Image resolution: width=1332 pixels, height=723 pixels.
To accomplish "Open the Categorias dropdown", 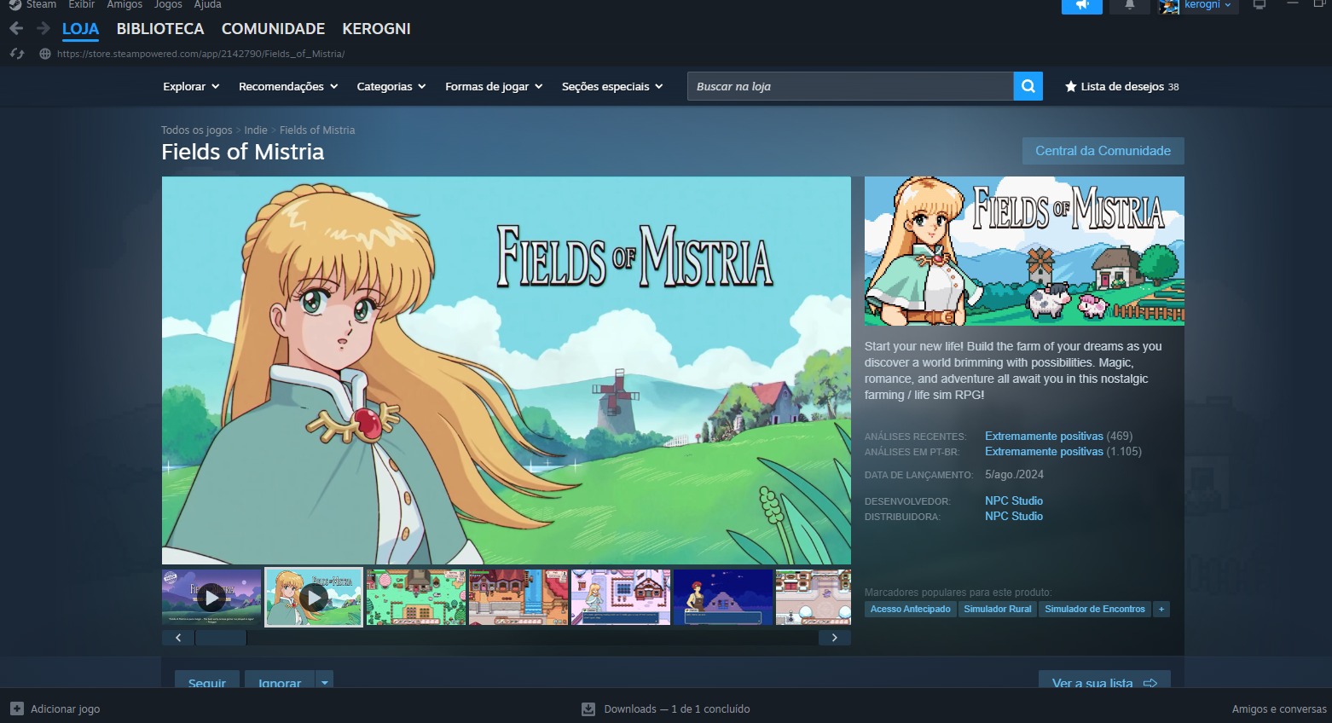I will point(391,86).
